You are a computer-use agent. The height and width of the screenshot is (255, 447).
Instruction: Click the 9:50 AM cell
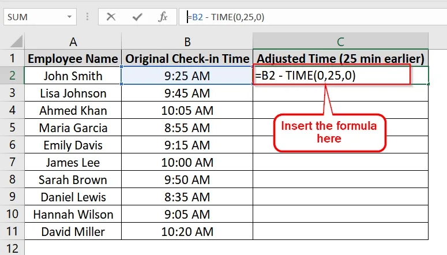pos(187,179)
